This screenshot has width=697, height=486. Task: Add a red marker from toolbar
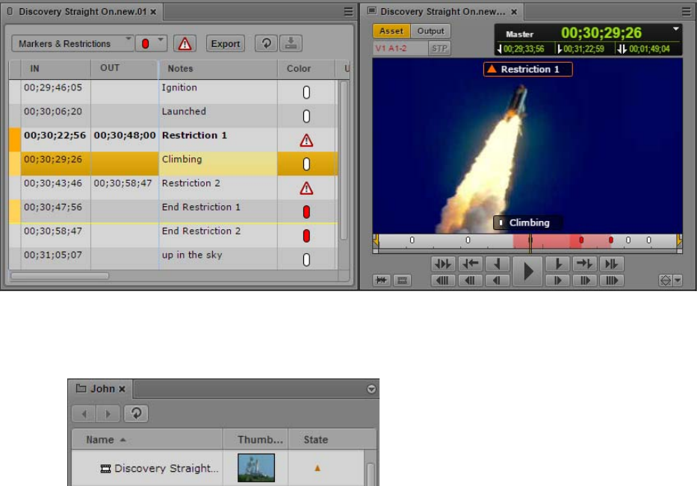[x=146, y=43]
